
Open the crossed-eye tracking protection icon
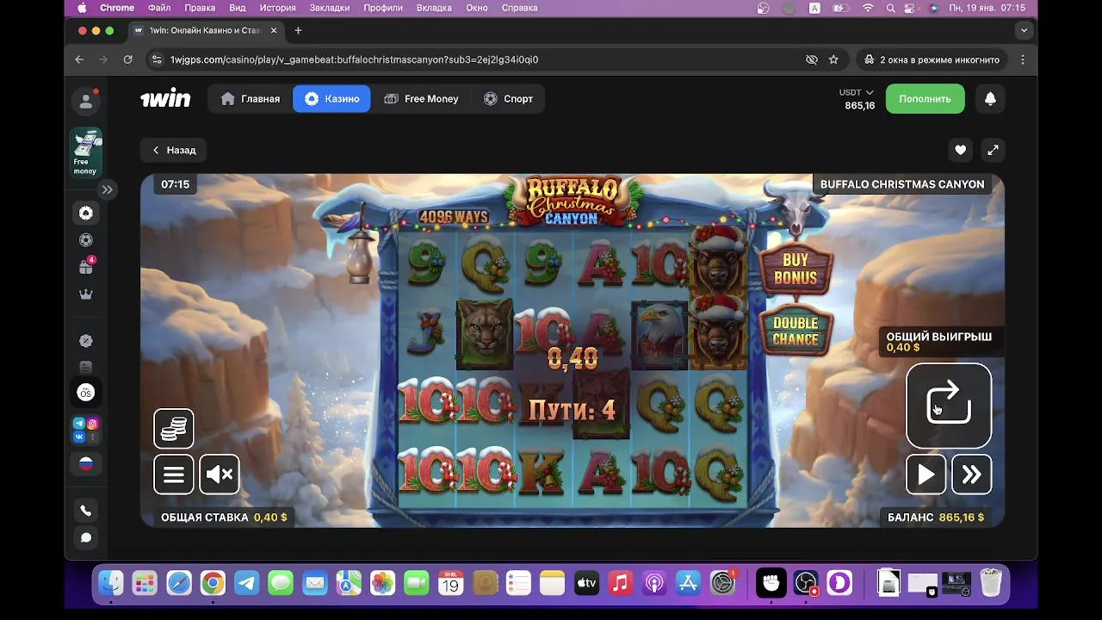click(811, 59)
